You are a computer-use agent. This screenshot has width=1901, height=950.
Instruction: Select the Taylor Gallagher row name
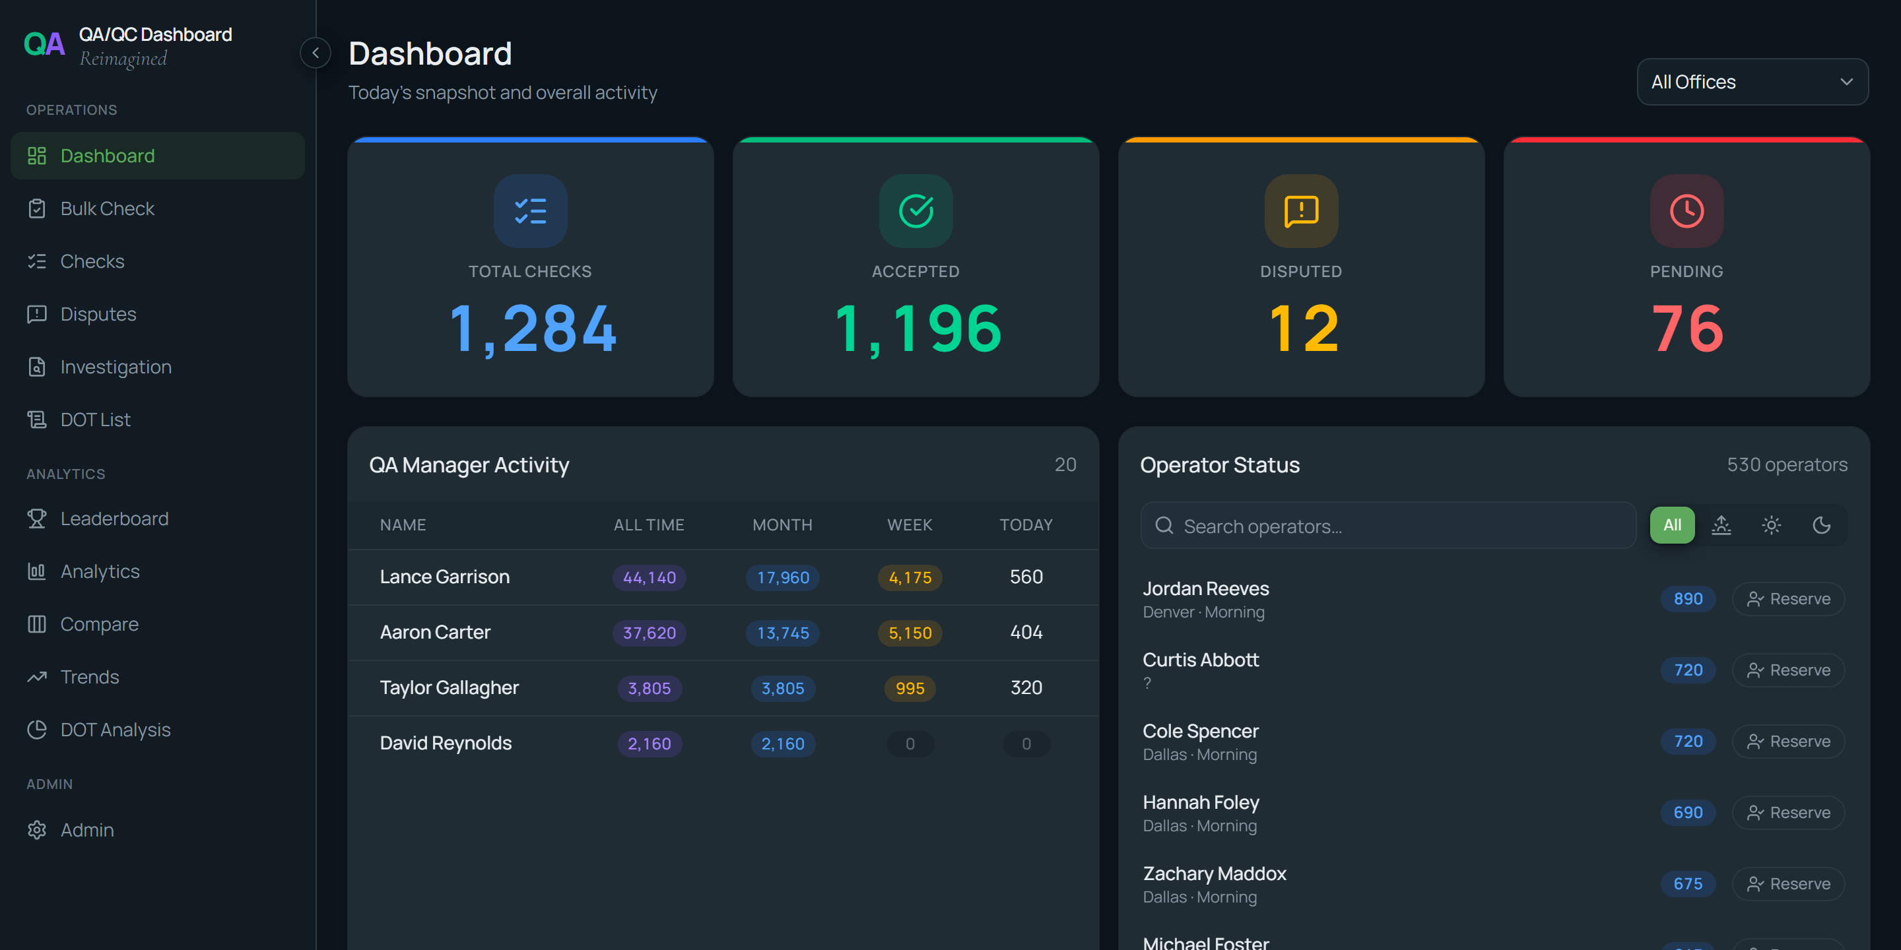point(449,687)
